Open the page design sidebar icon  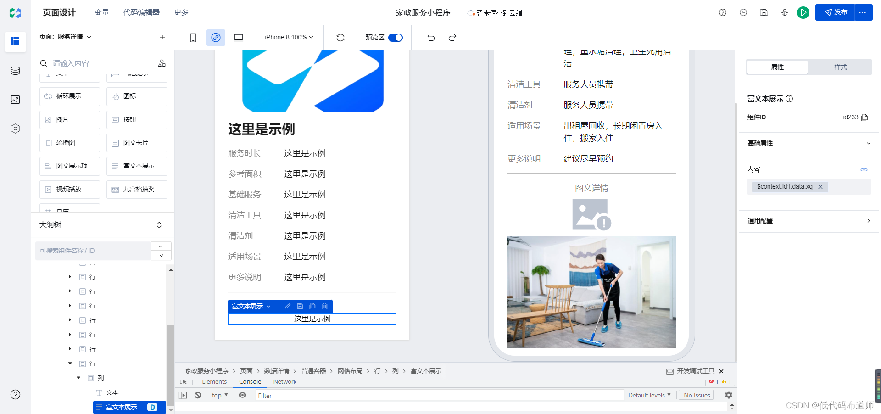click(x=15, y=42)
